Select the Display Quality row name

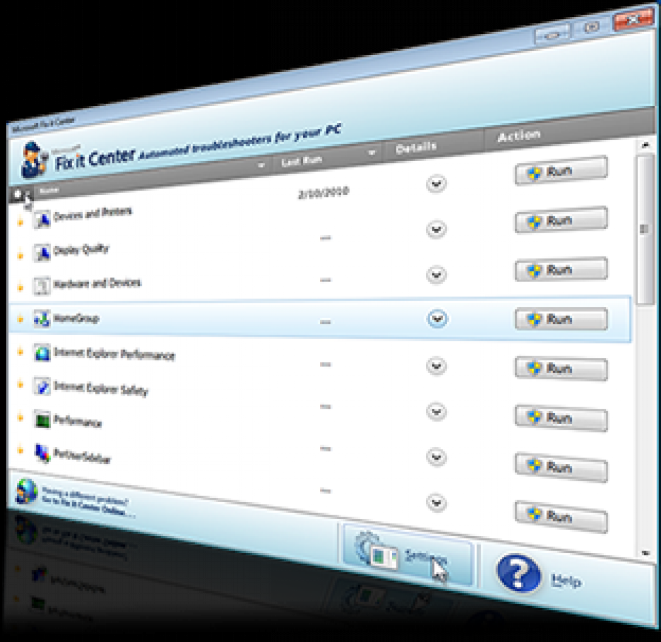pyautogui.click(x=81, y=250)
